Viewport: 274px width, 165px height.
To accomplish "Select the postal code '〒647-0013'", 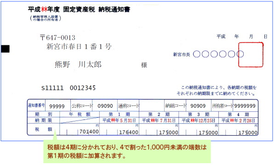I will click(57, 38).
